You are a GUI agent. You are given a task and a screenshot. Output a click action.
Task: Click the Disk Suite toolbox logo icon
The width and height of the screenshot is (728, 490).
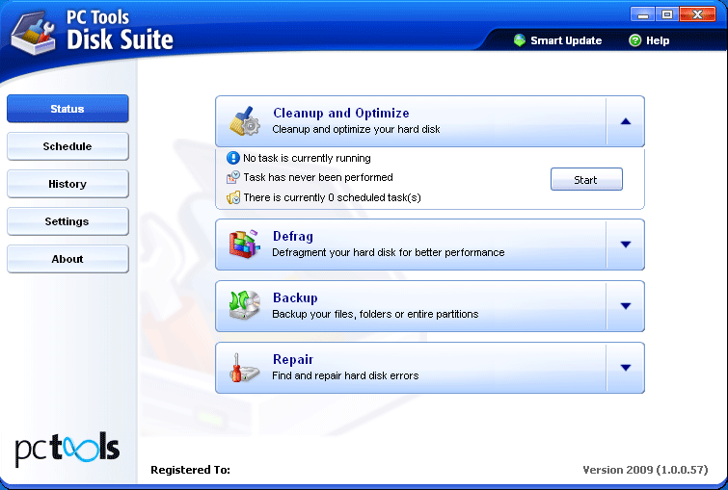click(34, 35)
